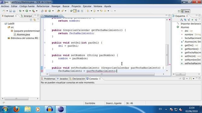
Task: Close the Alumno.java editor tab
Action: point(60,16)
